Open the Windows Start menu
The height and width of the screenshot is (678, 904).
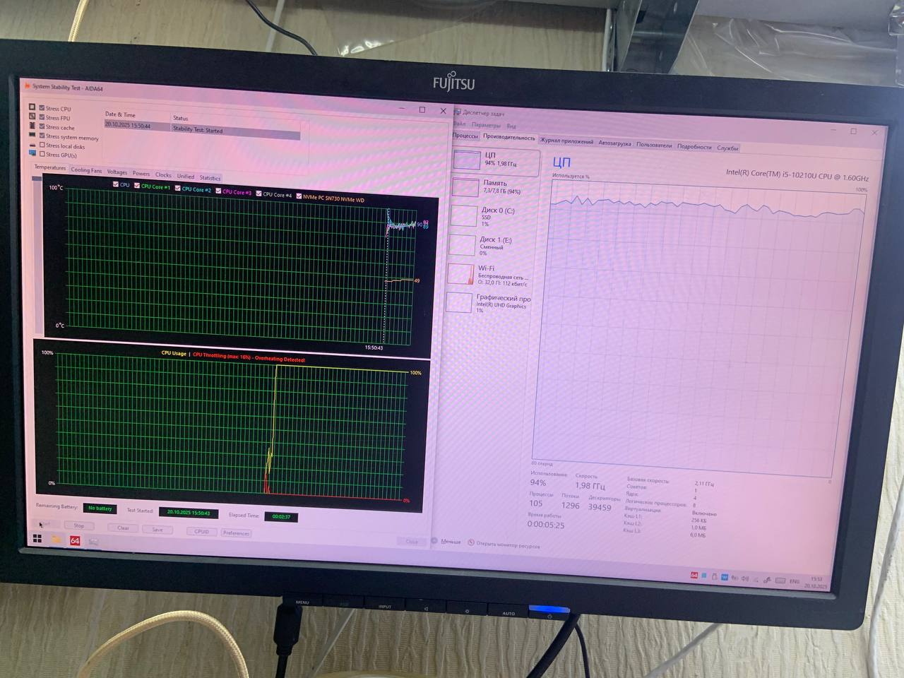click(37, 540)
